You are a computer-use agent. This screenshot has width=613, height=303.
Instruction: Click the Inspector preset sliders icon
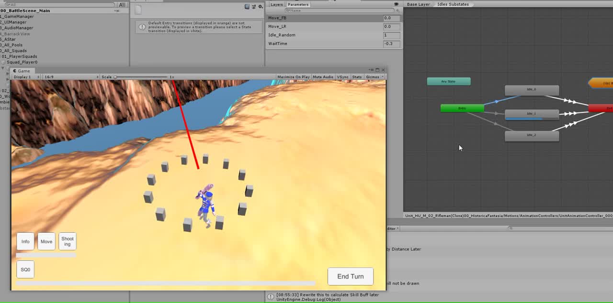(253, 7)
